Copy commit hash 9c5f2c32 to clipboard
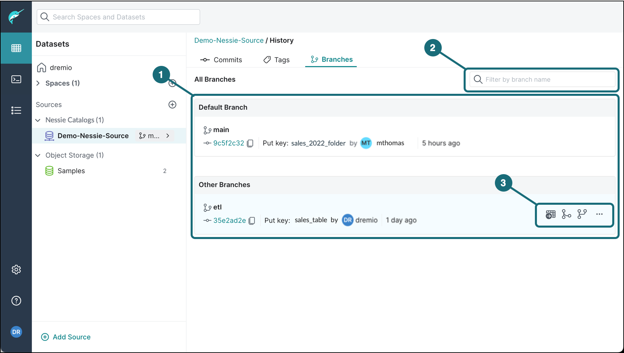This screenshot has height=353, width=624. click(250, 144)
